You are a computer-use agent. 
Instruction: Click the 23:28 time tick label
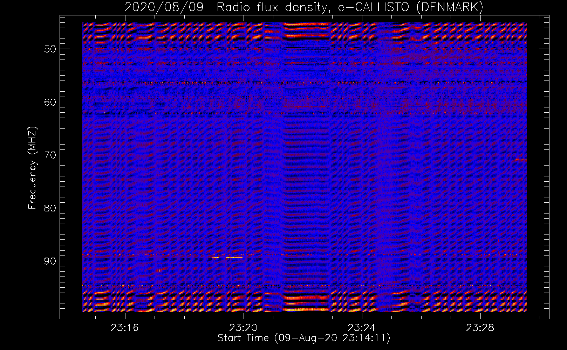(x=480, y=328)
